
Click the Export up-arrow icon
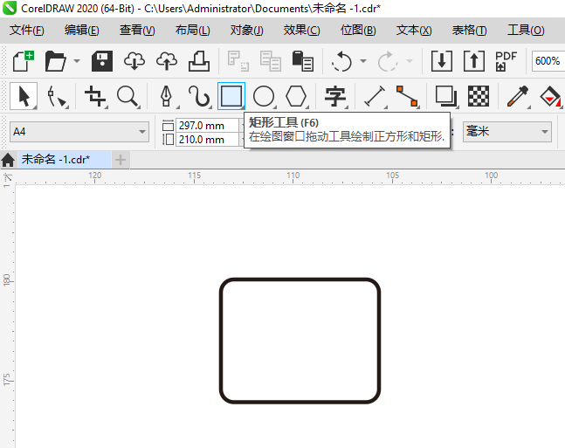[x=474, y=61]
